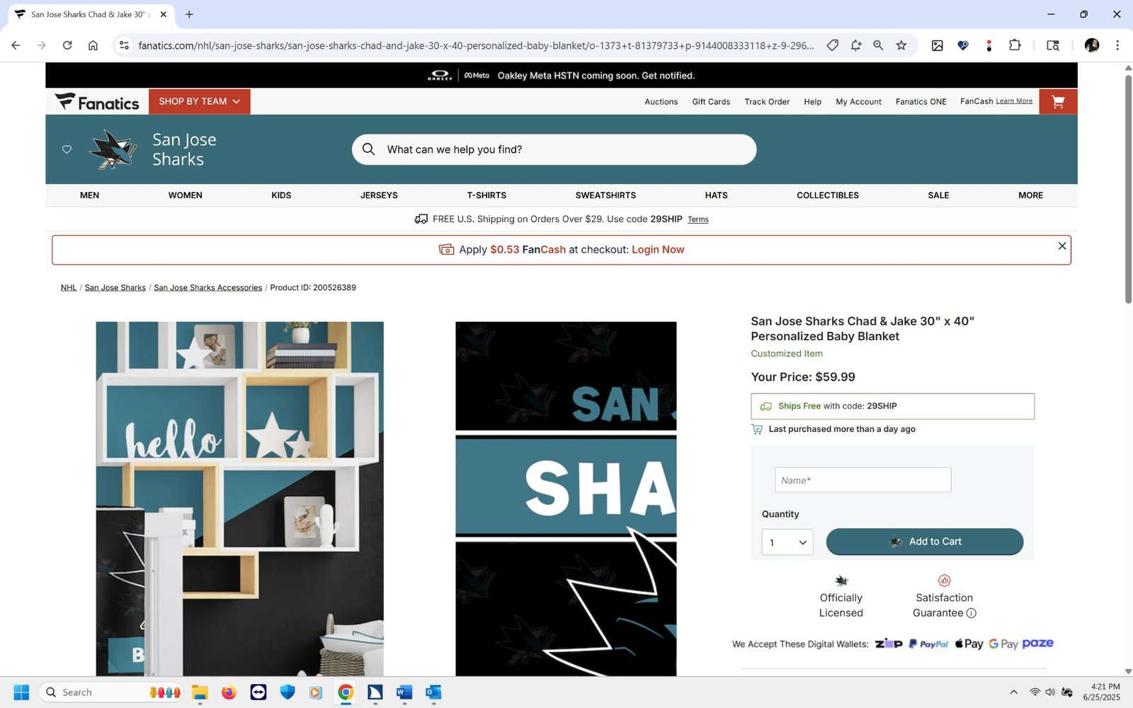The height and width of the screenshot is (708, 1133).
Task: Click the Add to Cart button
Action: coord(925,542)
